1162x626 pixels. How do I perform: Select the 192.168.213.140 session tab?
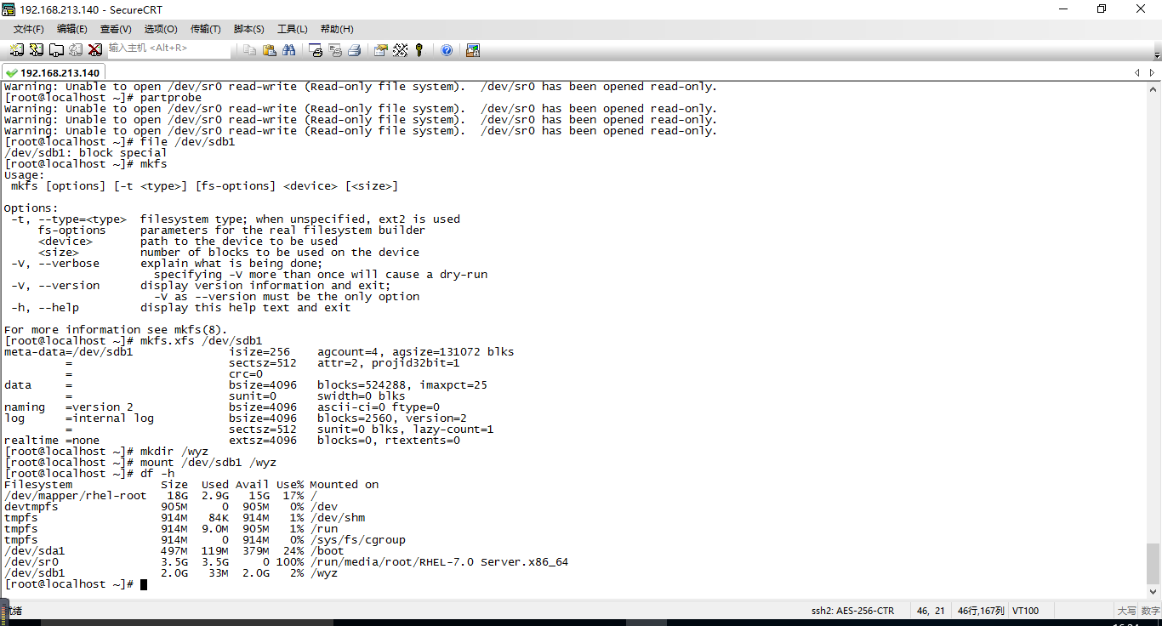[x=53, y=73]
